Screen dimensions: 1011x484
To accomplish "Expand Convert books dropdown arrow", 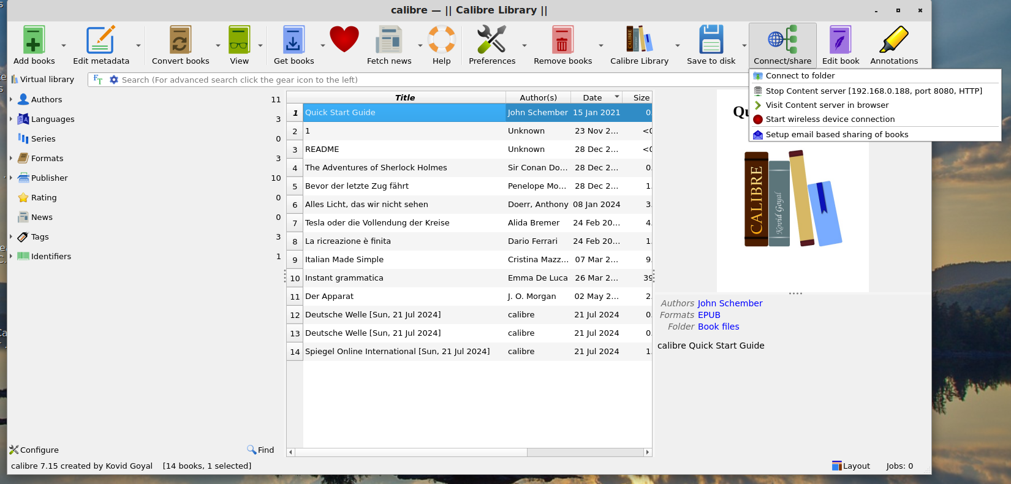I will pos(218,45).
